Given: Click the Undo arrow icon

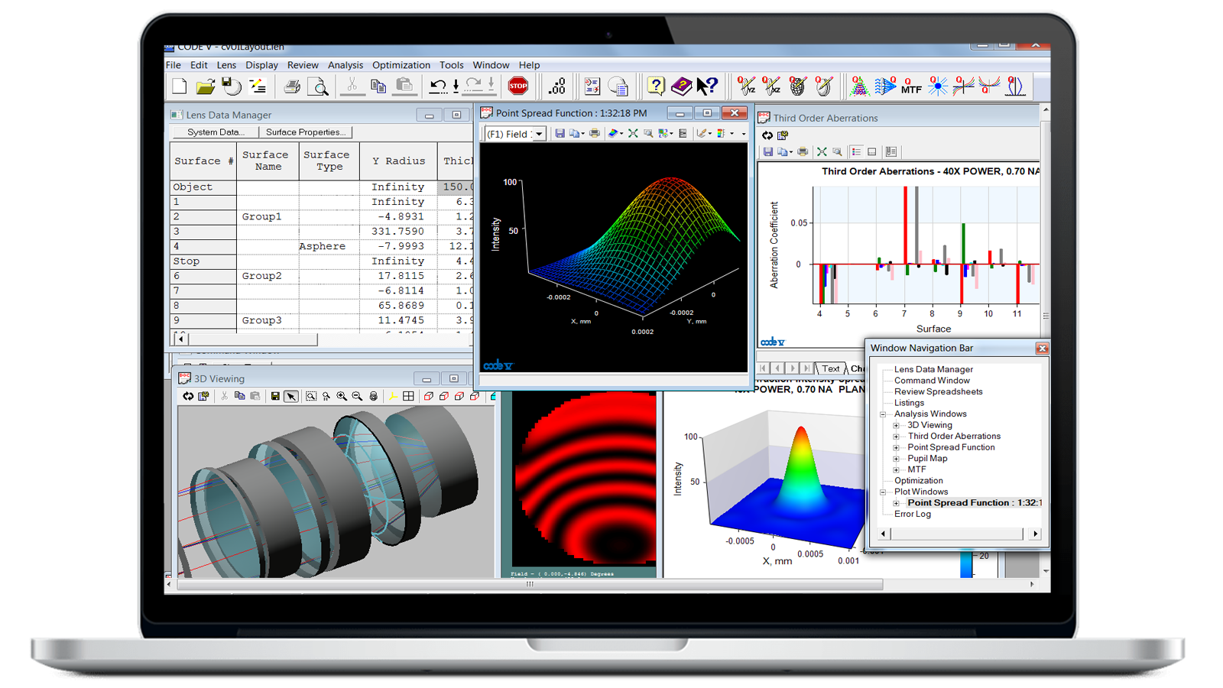Looking at the screenshot, I should click(437, 86).
